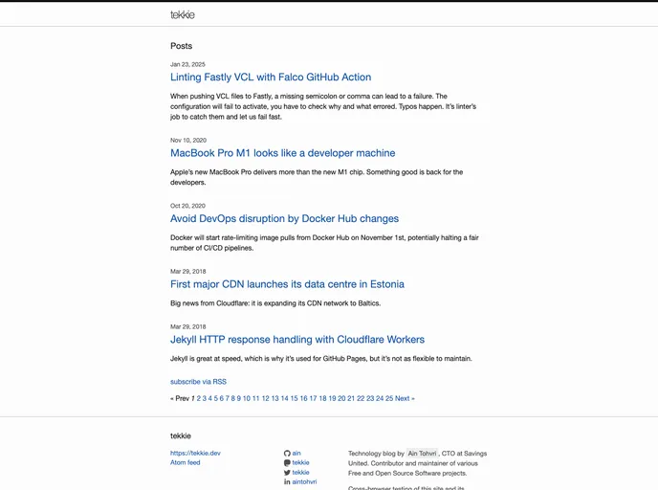Click the Nov 10, 2020 post date
Viewport: 658px width, 490px height.
[x=188, y=141]
